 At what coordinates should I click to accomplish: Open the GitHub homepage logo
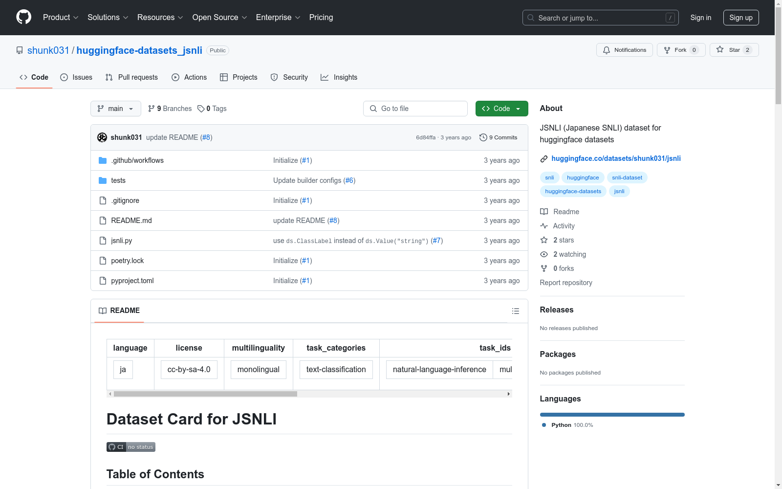(23, 17)
